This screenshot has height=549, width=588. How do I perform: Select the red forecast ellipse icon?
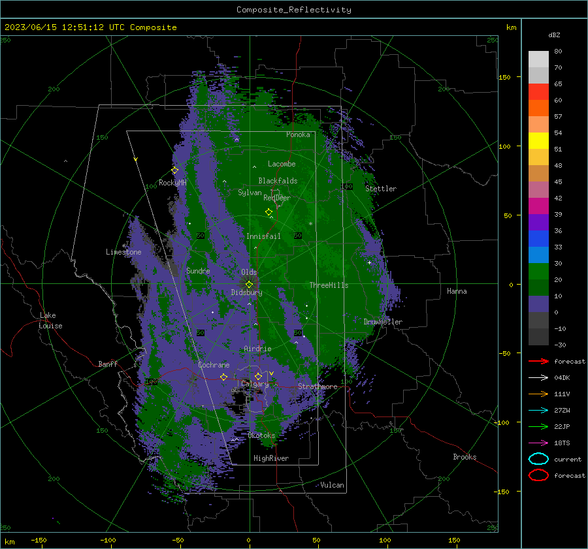point(538,475)
